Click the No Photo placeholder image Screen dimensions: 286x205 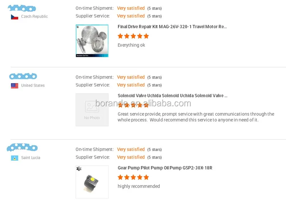pos(92,110)
